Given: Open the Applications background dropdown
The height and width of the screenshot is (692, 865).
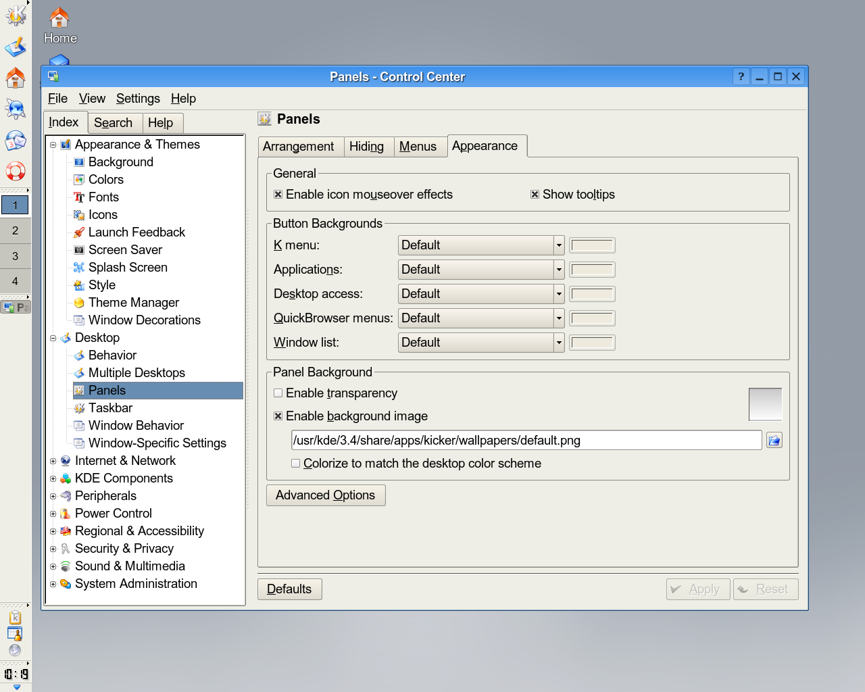Looking at the screenshot, I should tap(481, 270).
